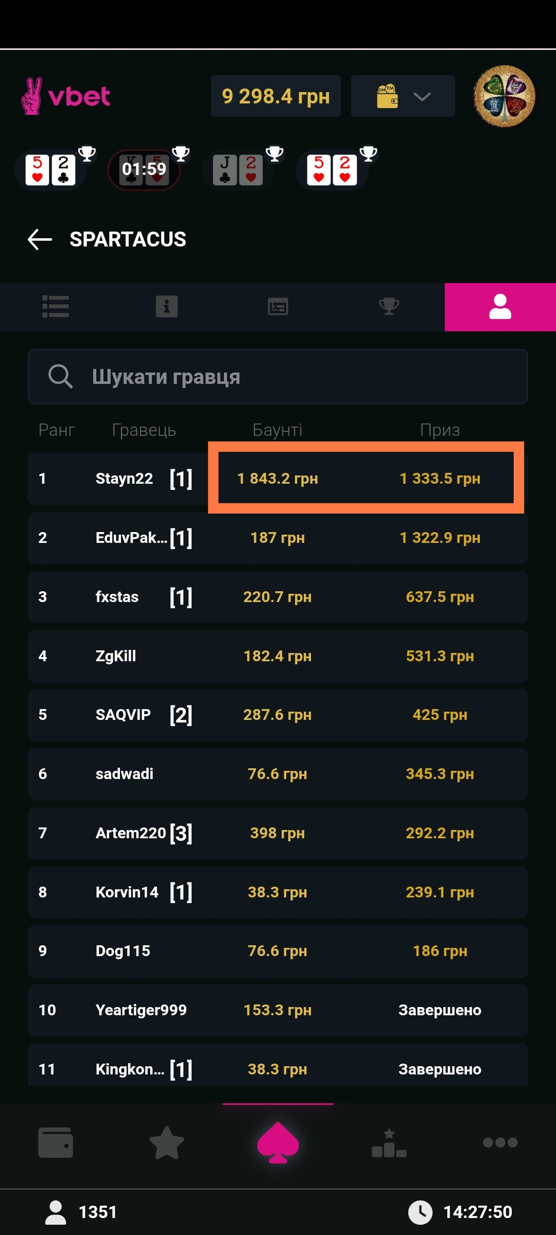This screenshot has height=1235, width=556.
Task: Open the leaderboard podium icon
Action: click(389, 1143)
